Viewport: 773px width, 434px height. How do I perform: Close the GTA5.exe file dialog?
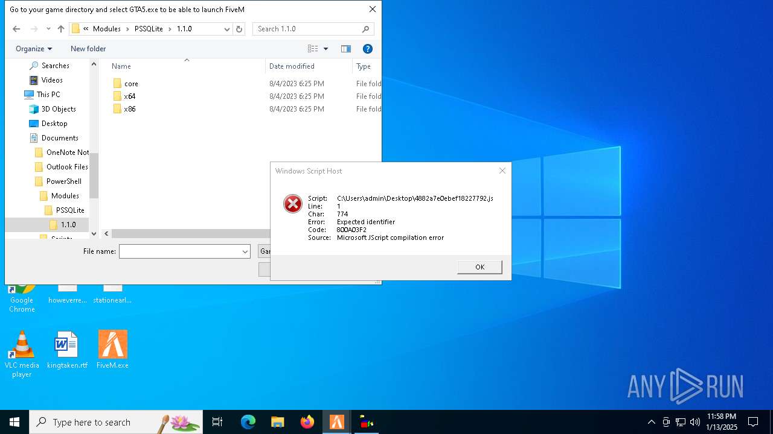(x=372, y=9)
